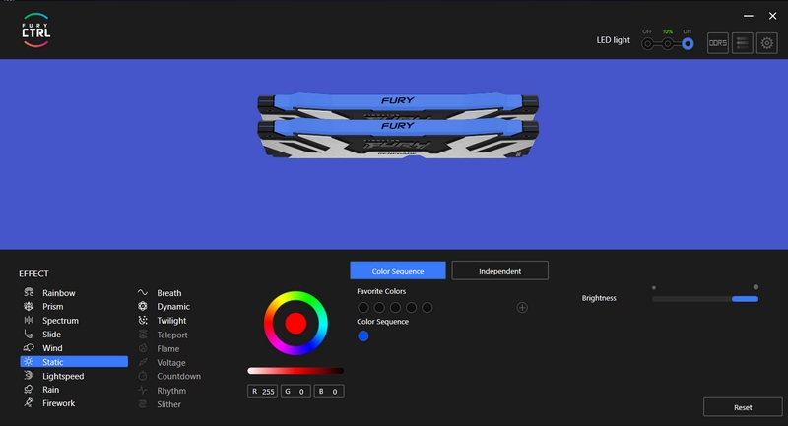The height and width of the screenshot is (426, 788).
Task: Click the Teleport effect icon
Action: point(143,335)
